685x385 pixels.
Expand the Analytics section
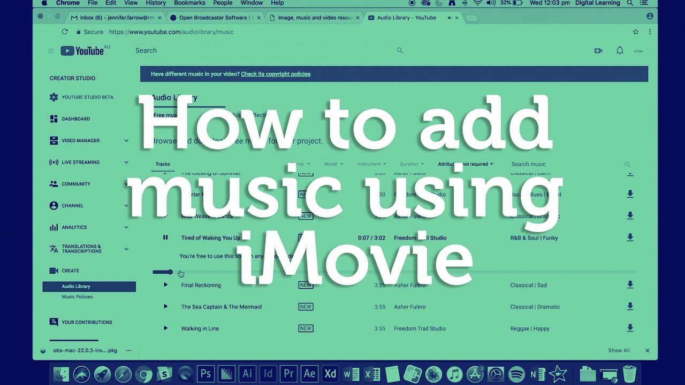click(x=126, y=227)
